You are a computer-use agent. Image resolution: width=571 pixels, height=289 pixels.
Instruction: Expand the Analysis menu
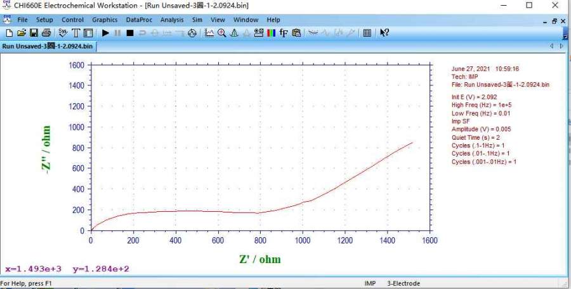[171, 20]
